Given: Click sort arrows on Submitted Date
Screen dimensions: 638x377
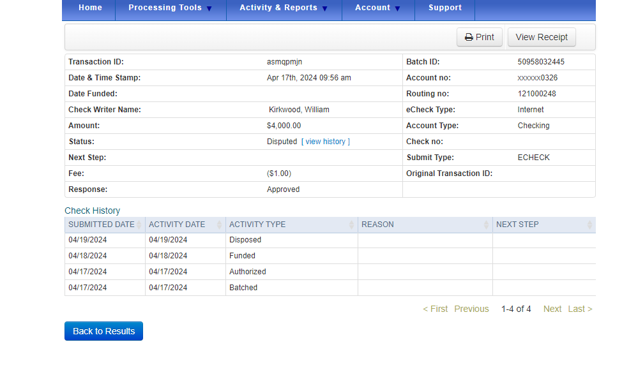Looking at the screenshot, I should 139,225.
